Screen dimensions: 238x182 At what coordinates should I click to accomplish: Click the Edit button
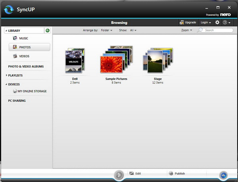tap(135, 174)
